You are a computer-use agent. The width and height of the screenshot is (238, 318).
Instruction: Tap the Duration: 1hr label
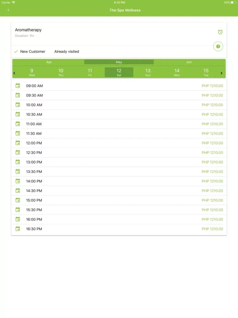click(x=24, y=36)
